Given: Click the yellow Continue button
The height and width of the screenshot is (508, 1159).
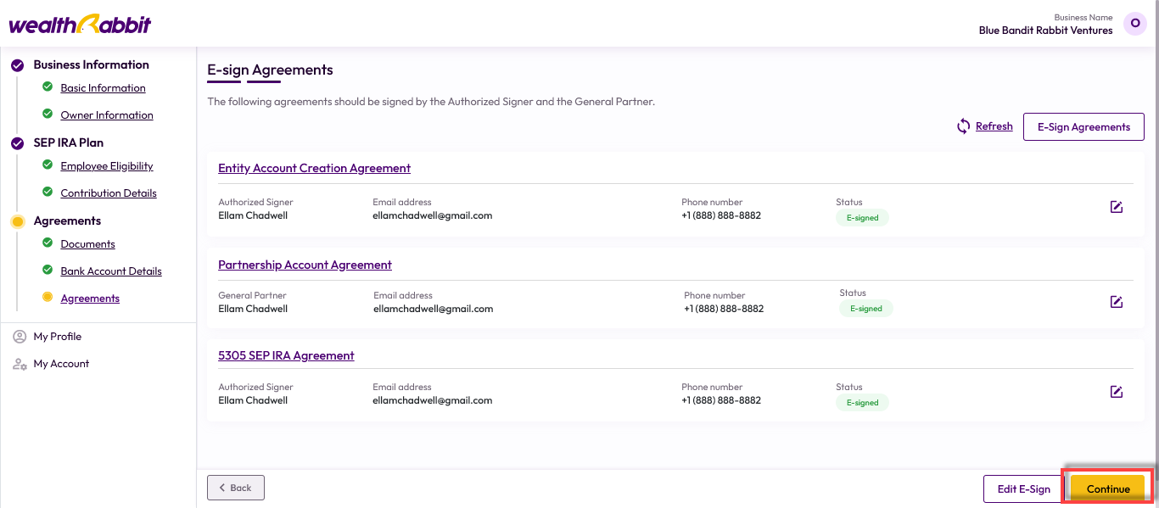Looking at the screenshot, I should point(1108,488).
